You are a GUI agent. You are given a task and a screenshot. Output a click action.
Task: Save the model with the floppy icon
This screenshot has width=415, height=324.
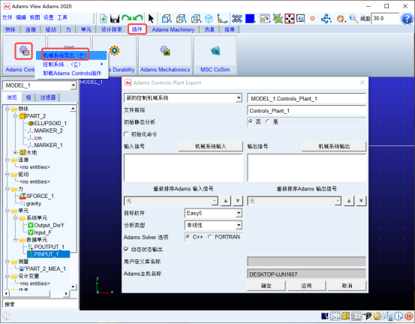click(x=115, y=19)
